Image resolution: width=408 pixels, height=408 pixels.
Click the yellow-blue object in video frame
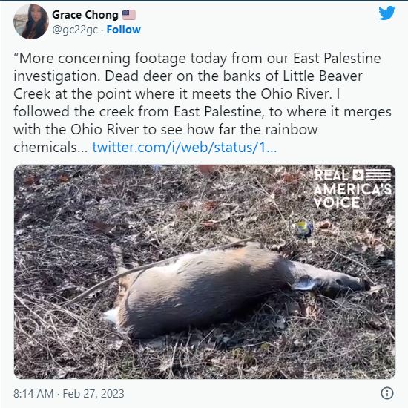tap(303, 229)
